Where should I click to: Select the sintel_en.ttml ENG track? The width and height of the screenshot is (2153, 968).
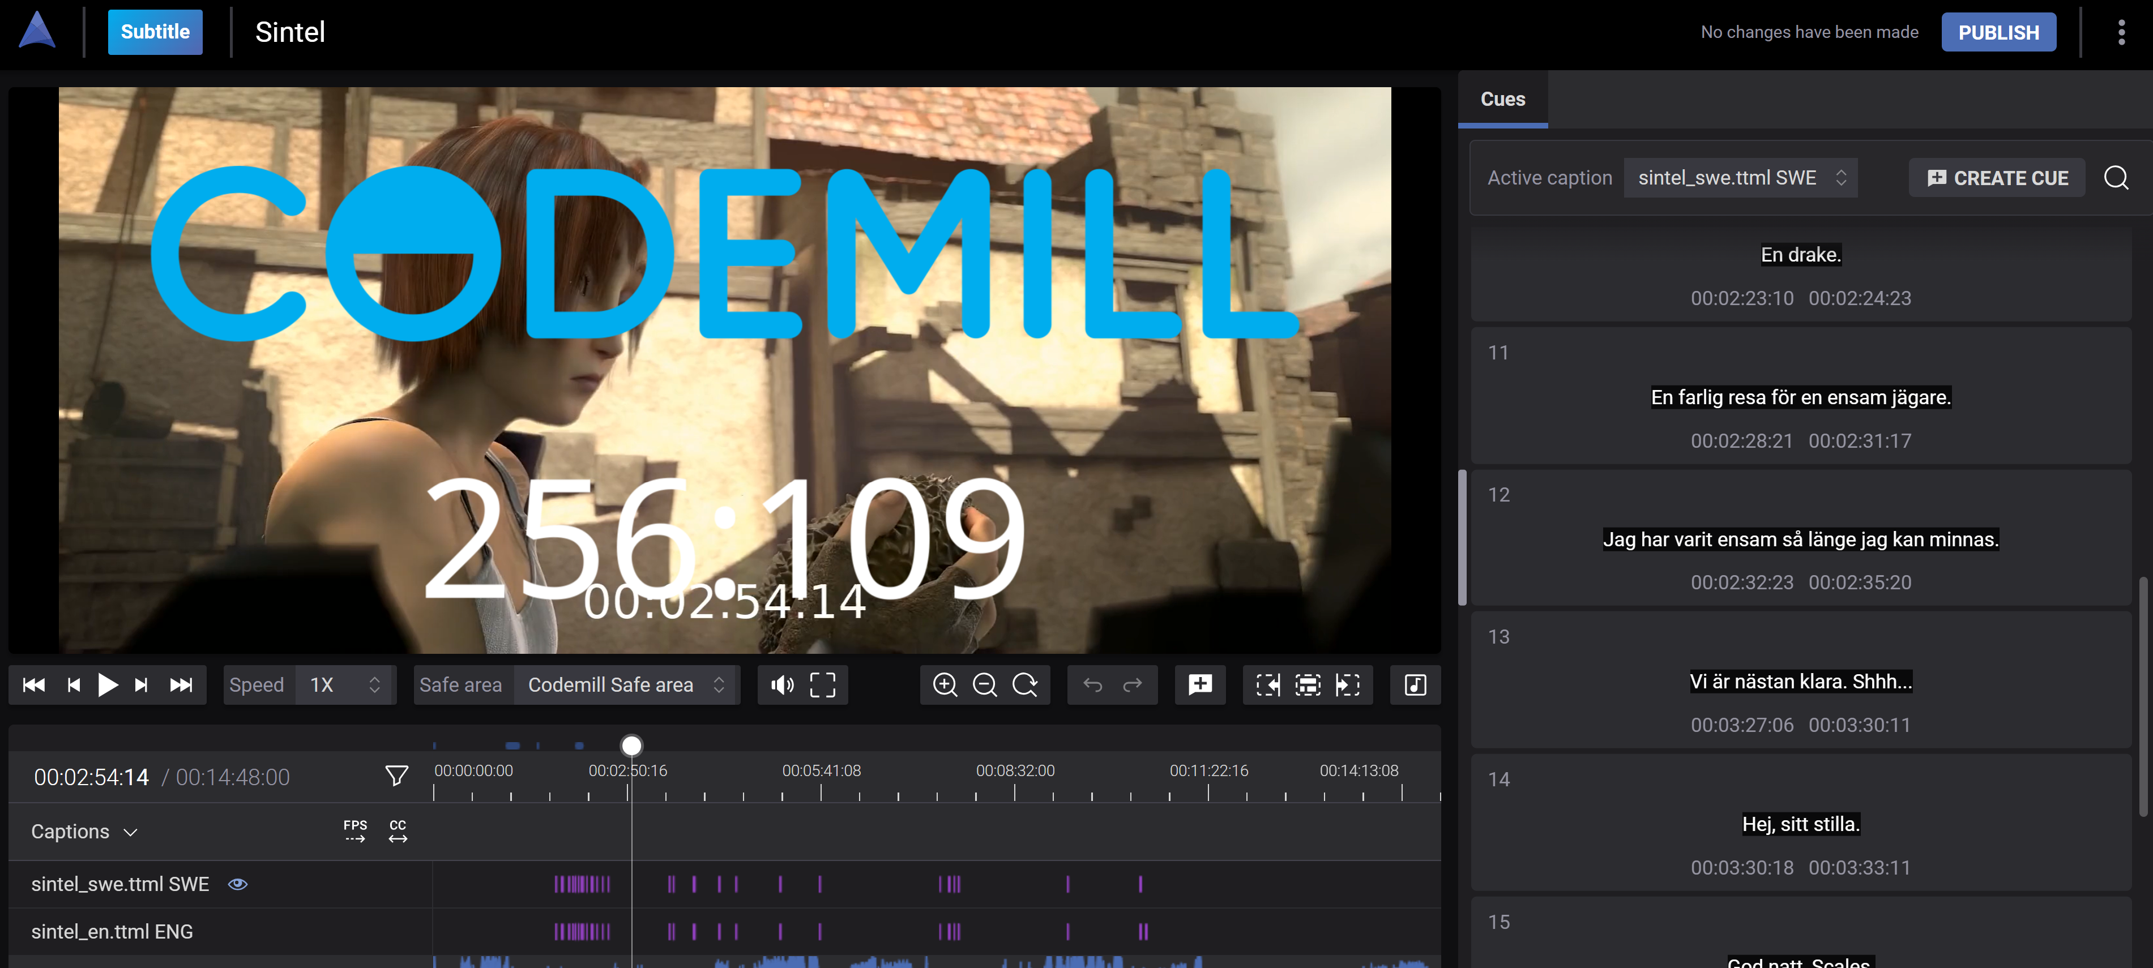(x=112, y=931)
